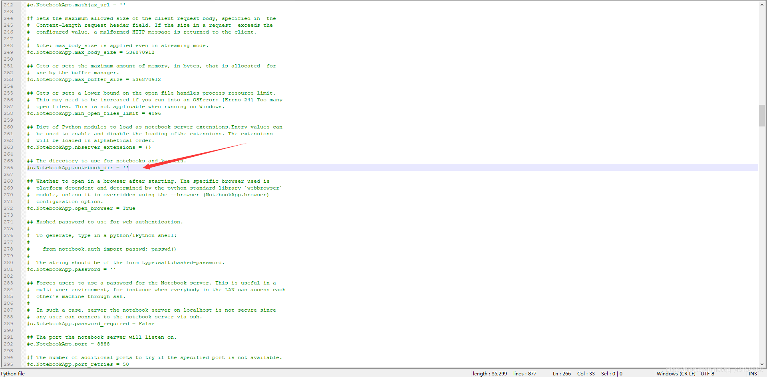
Task: Click the 'be used to enable and disable' comment line
Action: [x=150, y=134]
